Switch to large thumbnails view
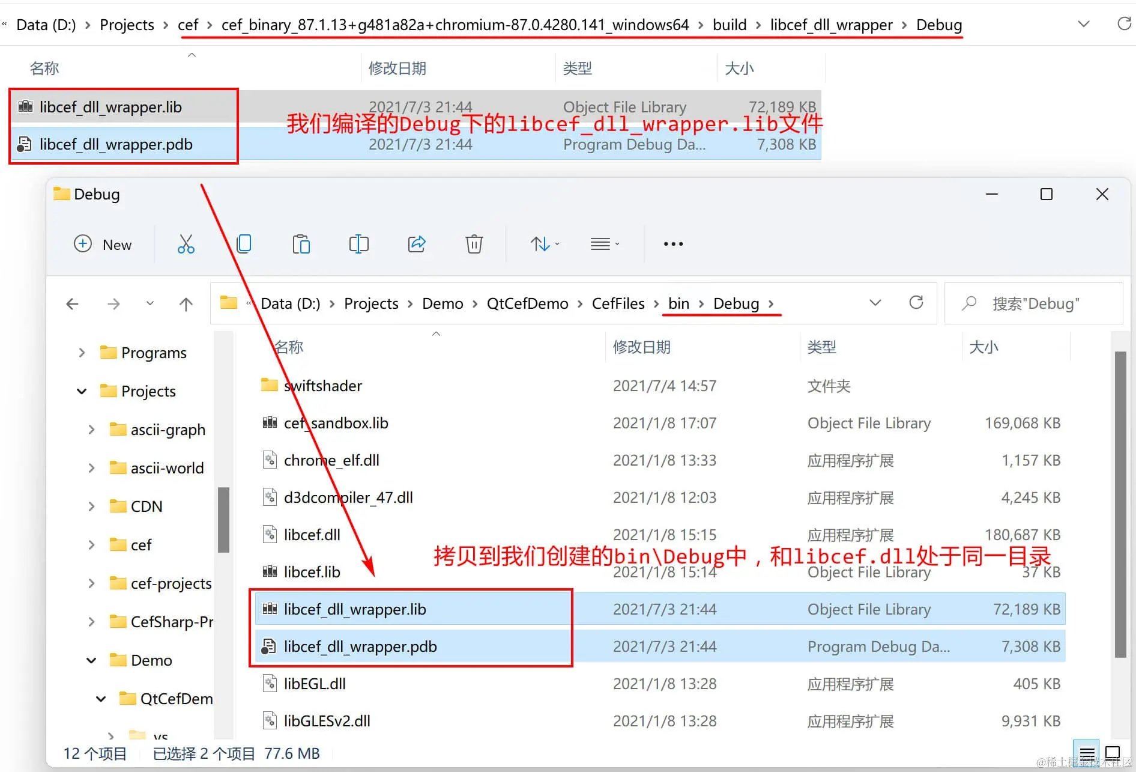This screenshot has height=772, width=1136. [1112, 752]
